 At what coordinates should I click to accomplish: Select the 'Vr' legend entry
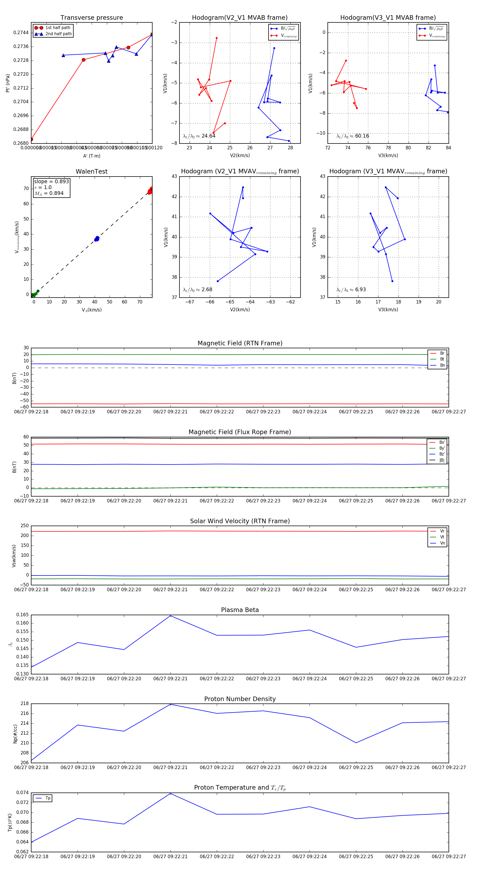click(x=437, y=531)
